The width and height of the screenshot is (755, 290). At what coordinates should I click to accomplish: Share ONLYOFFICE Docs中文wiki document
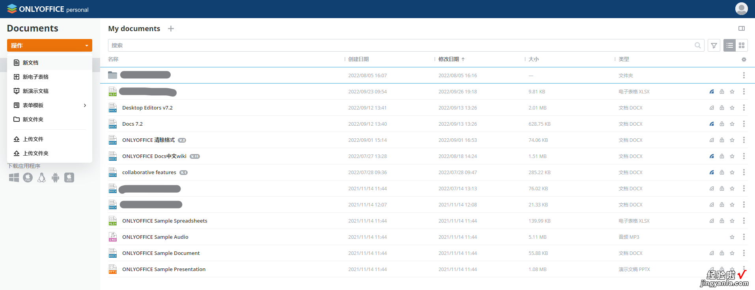coord(712,156)
